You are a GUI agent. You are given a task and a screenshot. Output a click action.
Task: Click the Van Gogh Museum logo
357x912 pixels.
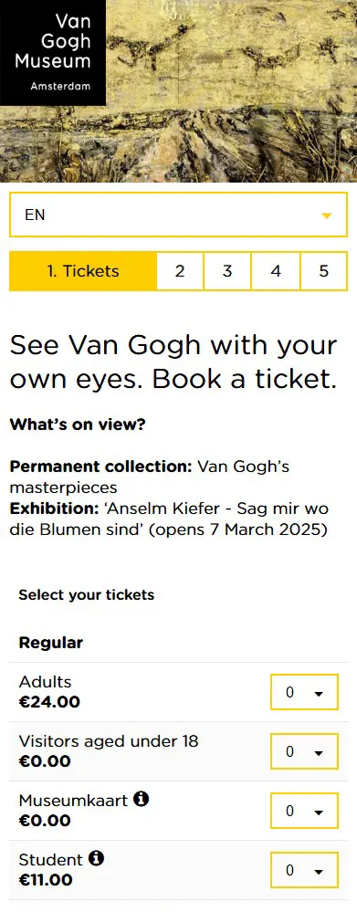click(x=53, y=52)
